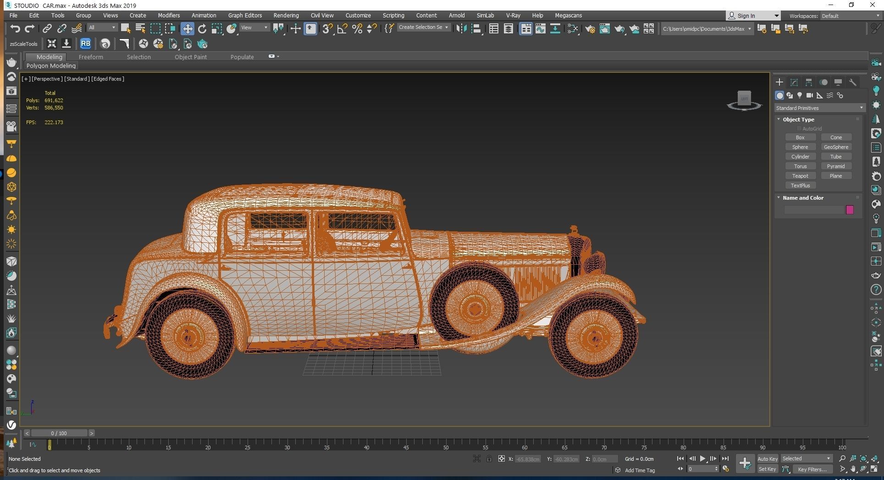884x480 pixels.
Task: Open Select by Name list icon
Action: [x=140, y=29]
